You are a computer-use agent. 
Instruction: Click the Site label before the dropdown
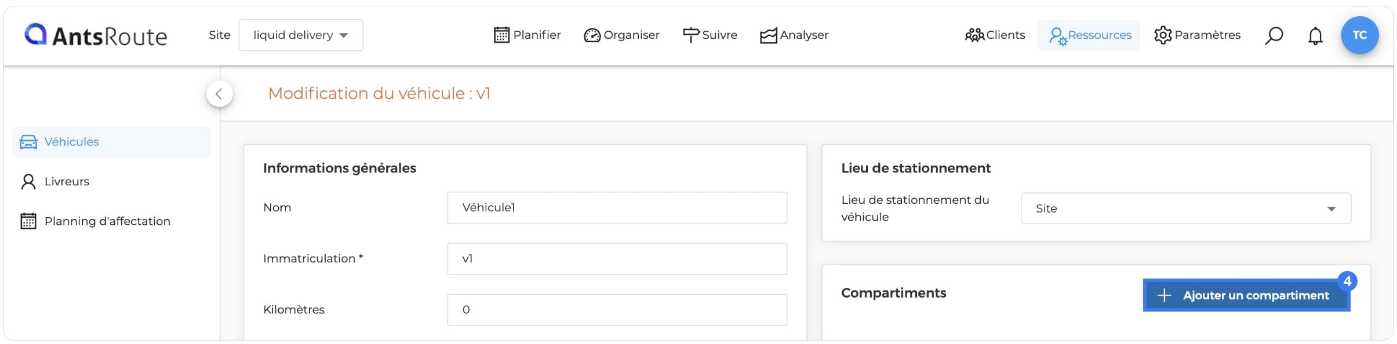[x=219, y=35]
